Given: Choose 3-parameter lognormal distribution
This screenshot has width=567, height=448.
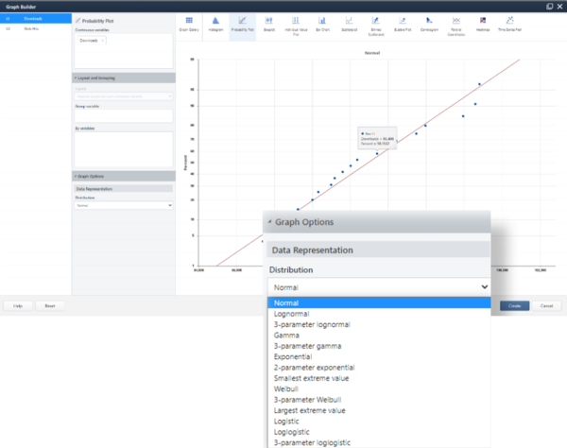Looking at the screenshot, I should pyautogui.click(x=379, y=324).
